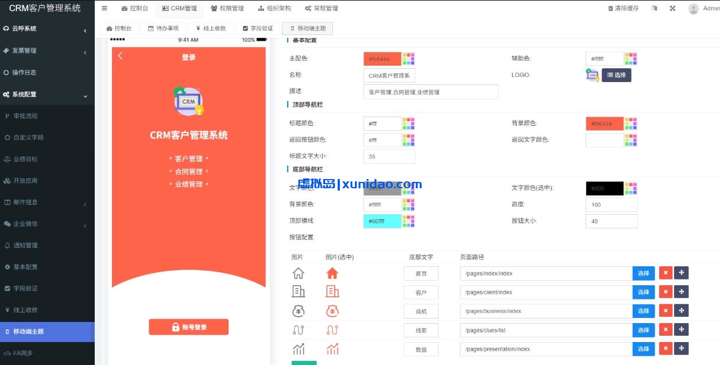Screen dimensions: 720x365
Task: Click the 标题文字大小 input field
Action: click(x=389, y=156)
